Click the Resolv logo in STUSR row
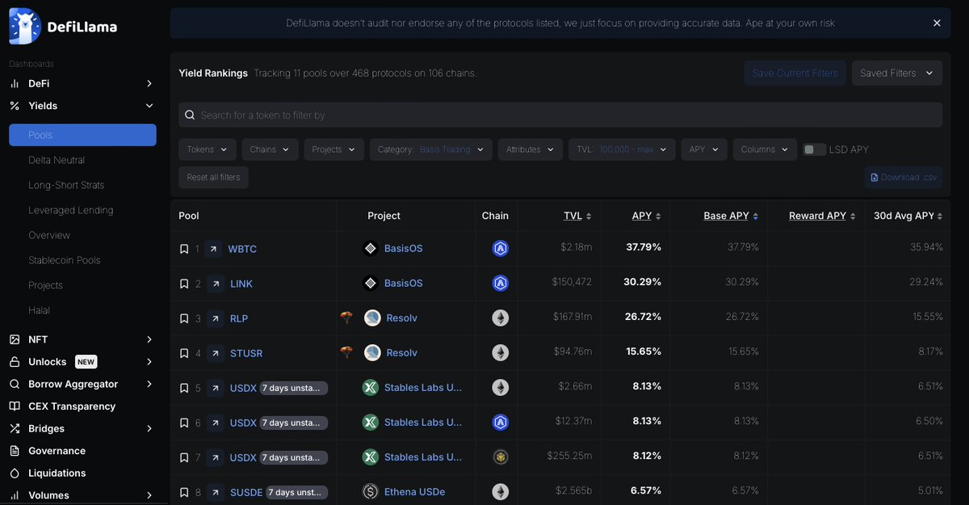 point(372,353)
